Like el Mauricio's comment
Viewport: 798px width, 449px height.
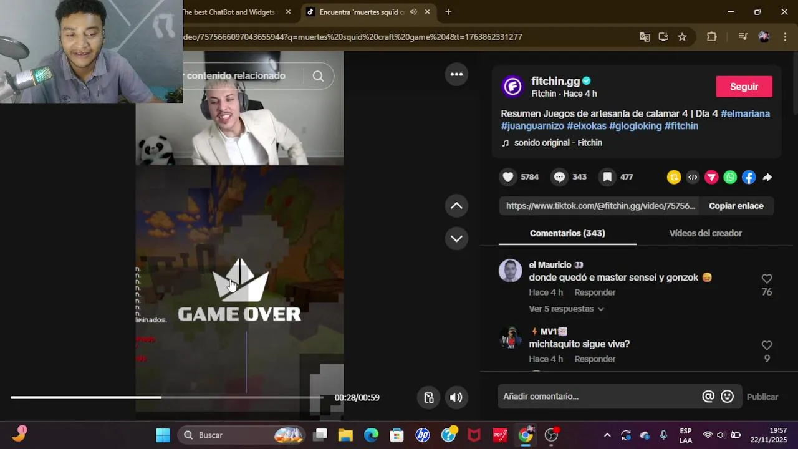tap(767, 279)
